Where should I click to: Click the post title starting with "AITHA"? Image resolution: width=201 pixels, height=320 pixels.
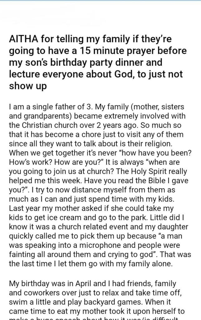click(x=94, y=62)
